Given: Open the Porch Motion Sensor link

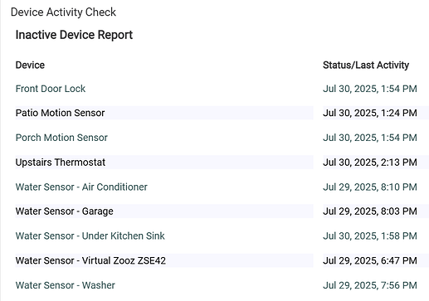Looking at the screenshot, I should [x=61, y=138].
